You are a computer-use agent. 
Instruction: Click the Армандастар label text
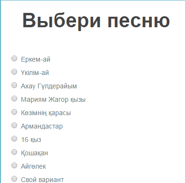[x=42, y=127]
